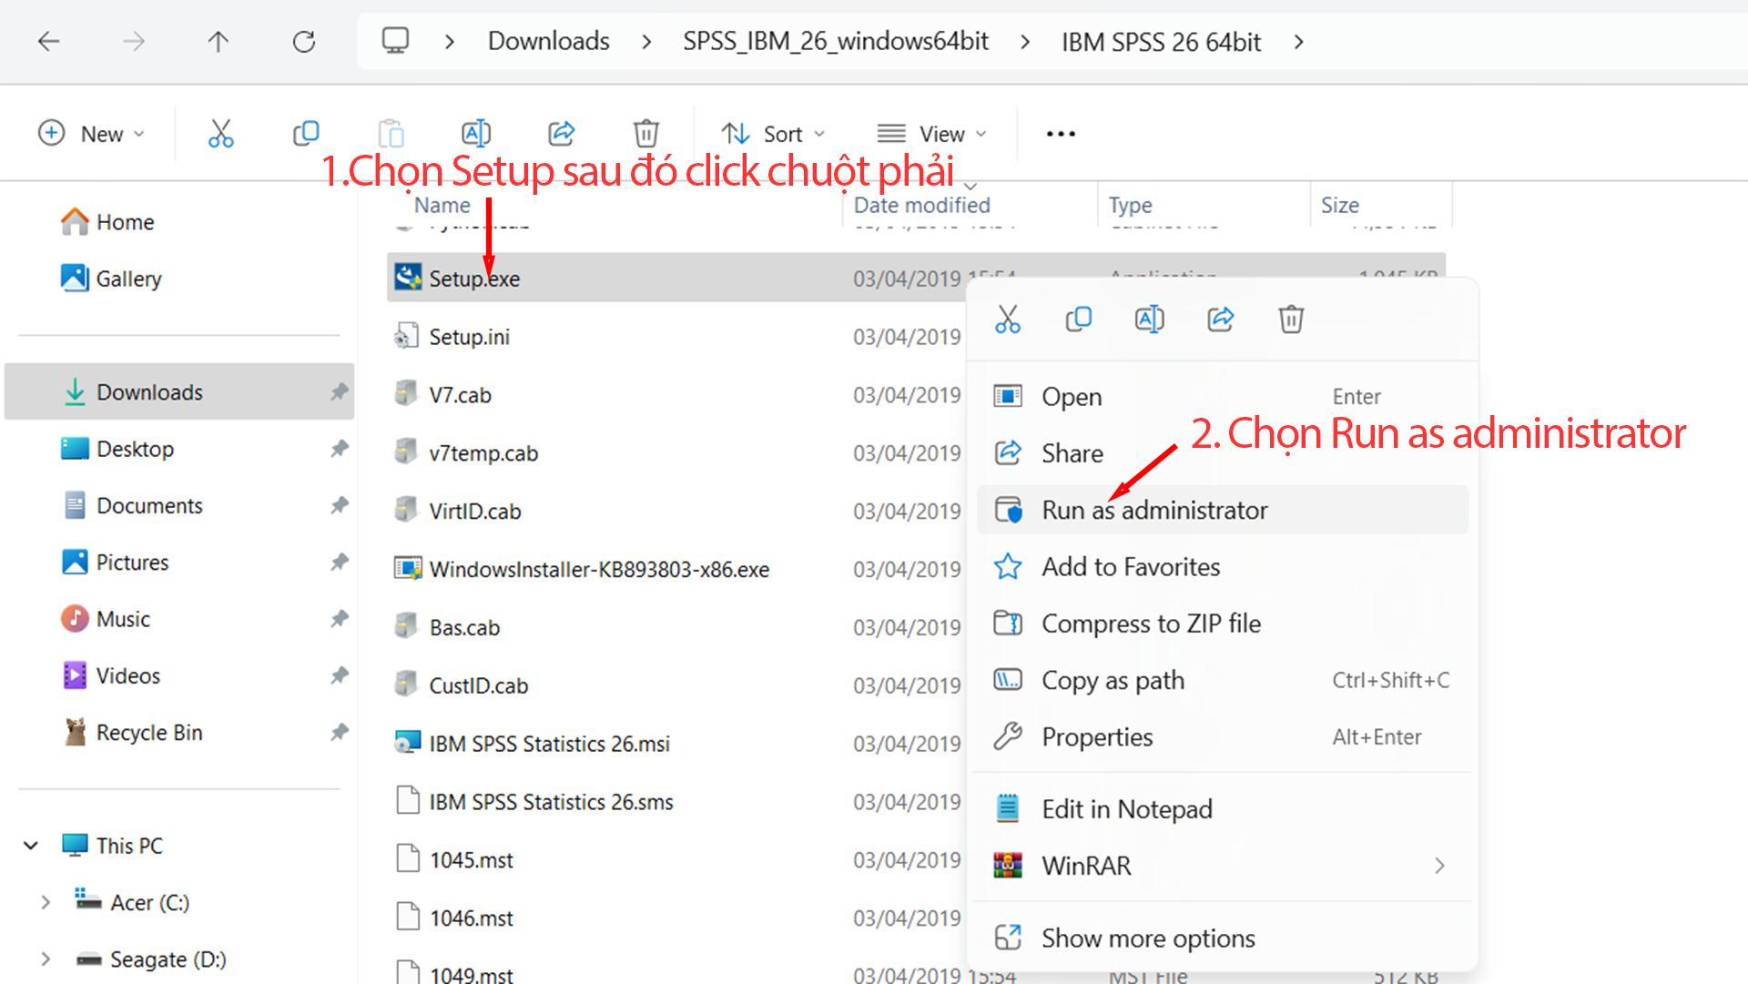Open Desktop in the sidebar

179,449
